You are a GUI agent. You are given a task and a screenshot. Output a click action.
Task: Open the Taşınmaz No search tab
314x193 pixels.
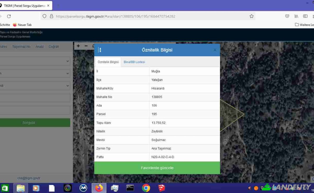tap(21, 47)
